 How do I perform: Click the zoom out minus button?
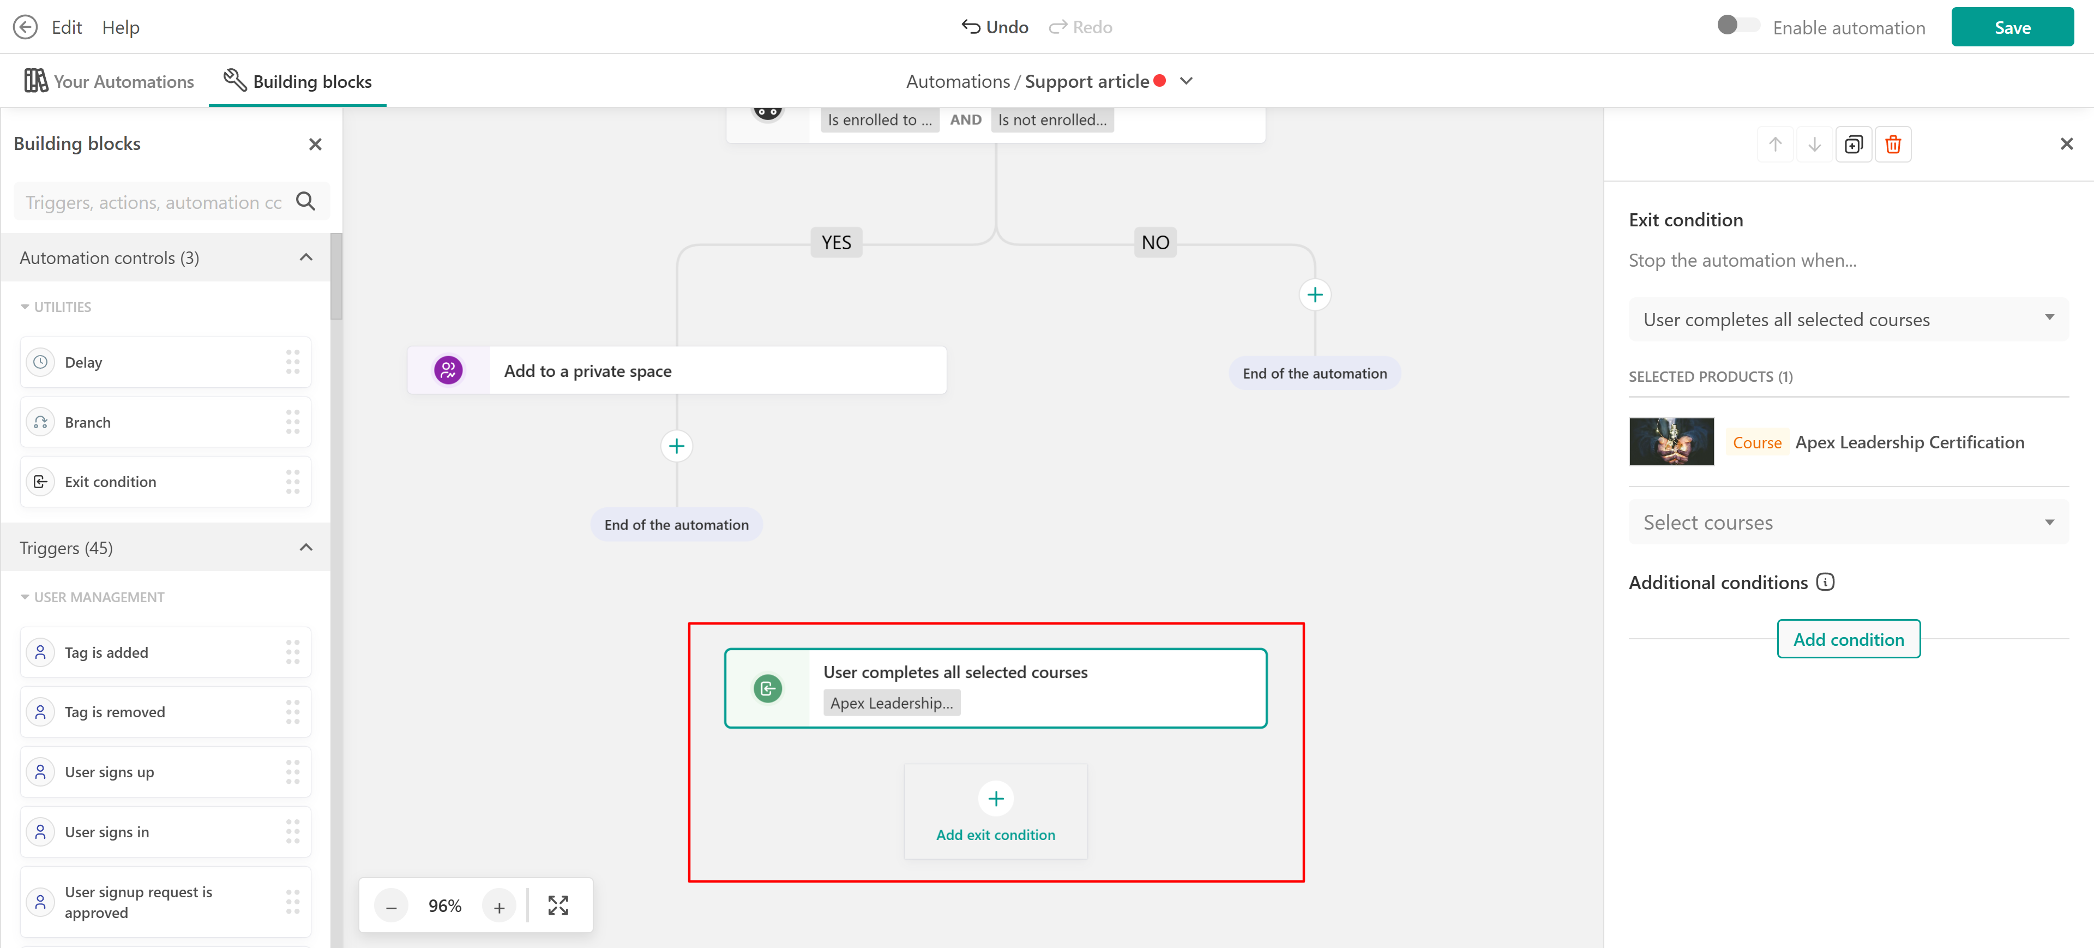coord(391,907)
